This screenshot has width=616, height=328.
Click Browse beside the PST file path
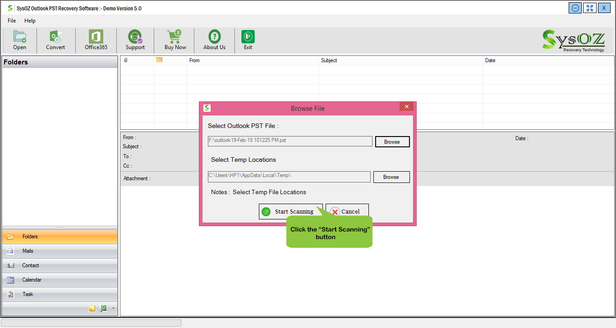(392, 142)
